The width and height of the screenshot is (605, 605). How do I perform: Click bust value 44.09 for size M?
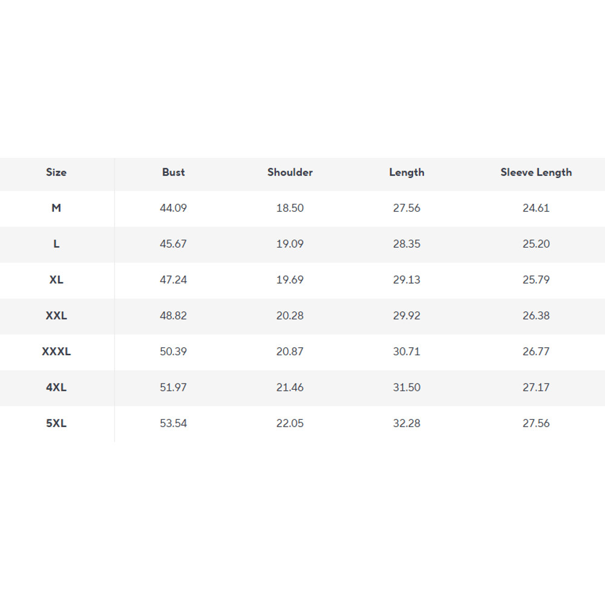174,208
